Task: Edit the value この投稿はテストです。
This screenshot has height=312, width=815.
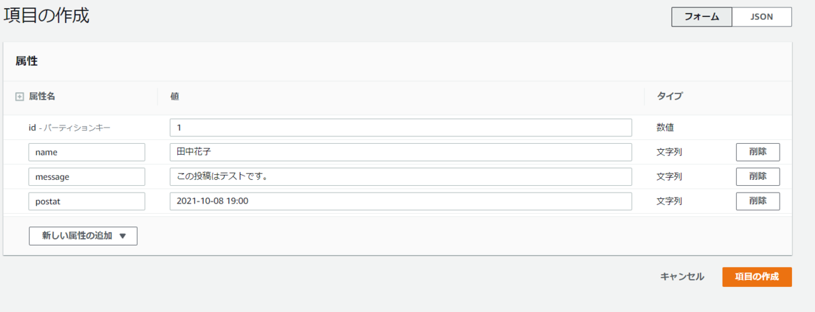Action: point(400,177)
